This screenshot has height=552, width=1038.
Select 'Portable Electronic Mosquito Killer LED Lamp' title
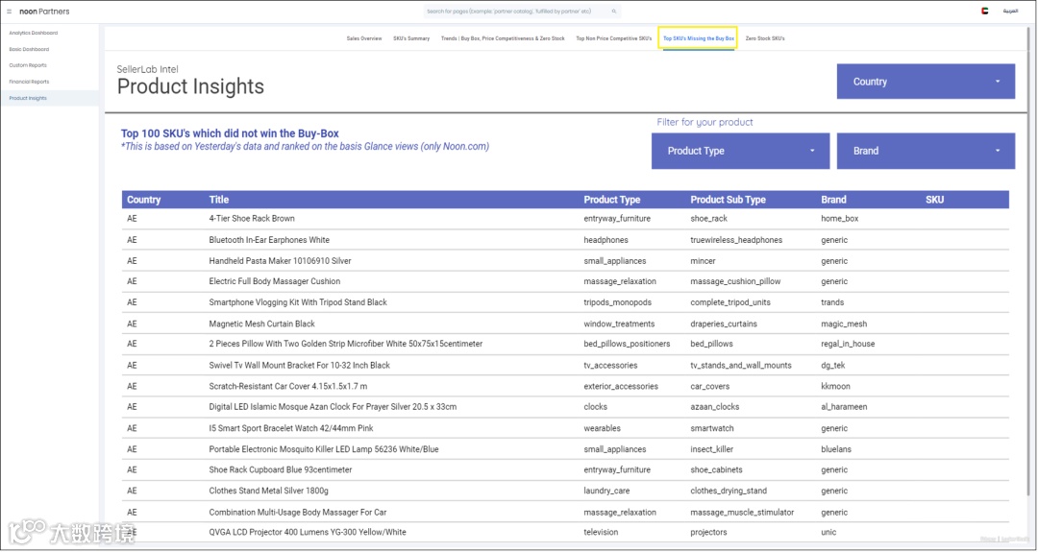click(x=324, y=449)
